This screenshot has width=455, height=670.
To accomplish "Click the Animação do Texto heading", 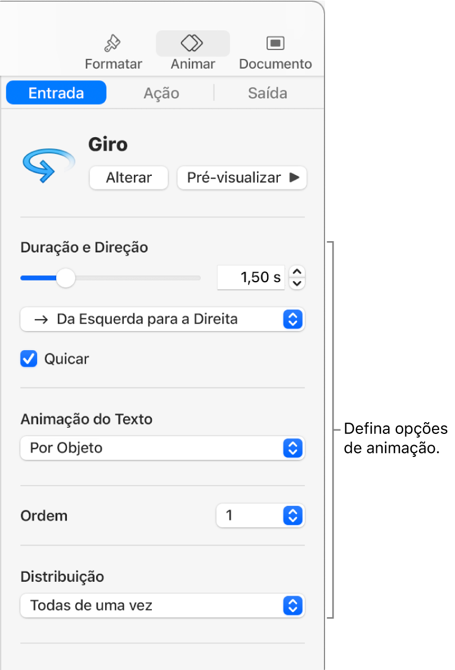I will 87,419.
